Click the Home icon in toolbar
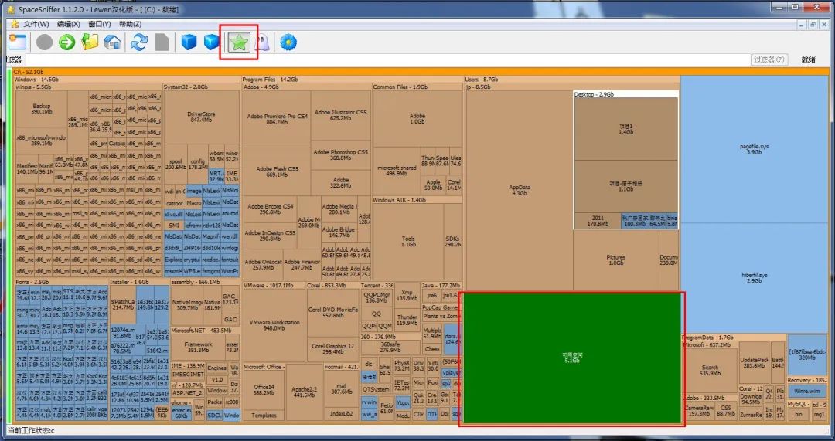Viewport: 835px width, 441px height. click(x=112, y=42)
